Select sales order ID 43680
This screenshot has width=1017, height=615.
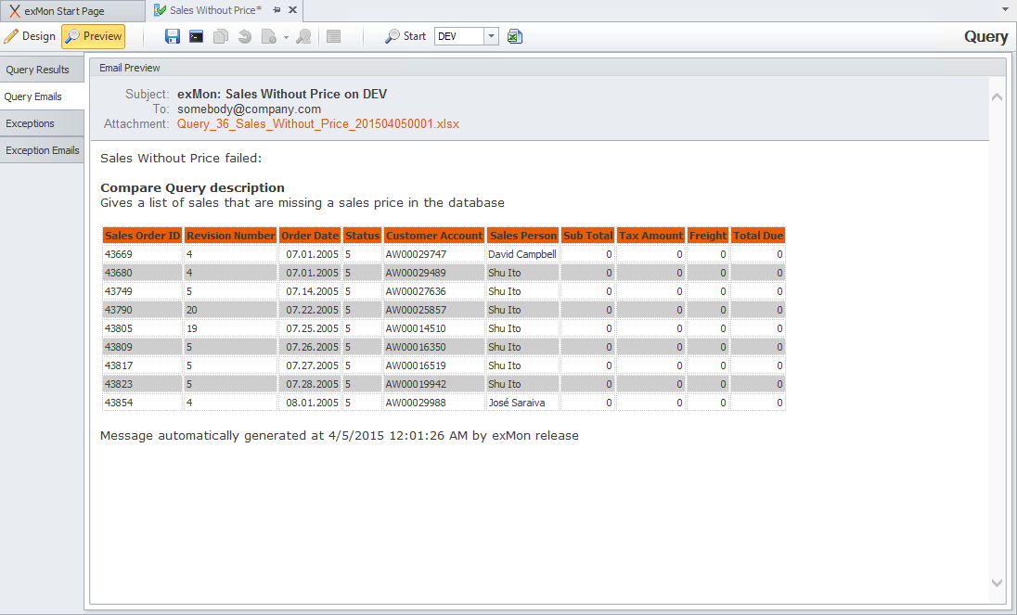(119, 273)
